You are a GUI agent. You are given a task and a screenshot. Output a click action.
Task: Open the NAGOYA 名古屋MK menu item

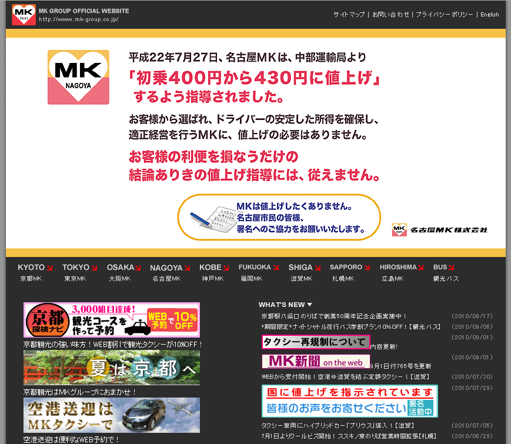click(x=170, y=273)
